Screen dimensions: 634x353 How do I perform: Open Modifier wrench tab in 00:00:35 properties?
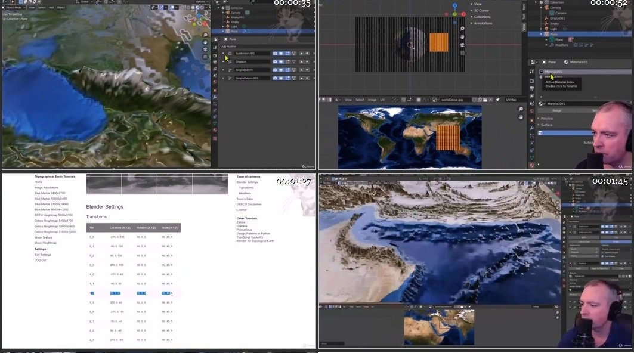coord(215,97)
